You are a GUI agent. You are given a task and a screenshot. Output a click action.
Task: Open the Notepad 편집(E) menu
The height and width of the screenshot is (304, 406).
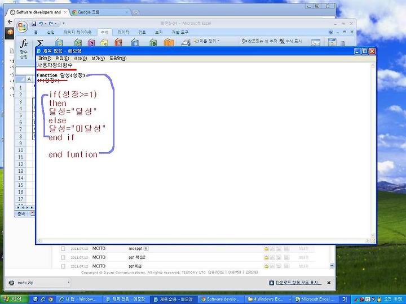63,59
